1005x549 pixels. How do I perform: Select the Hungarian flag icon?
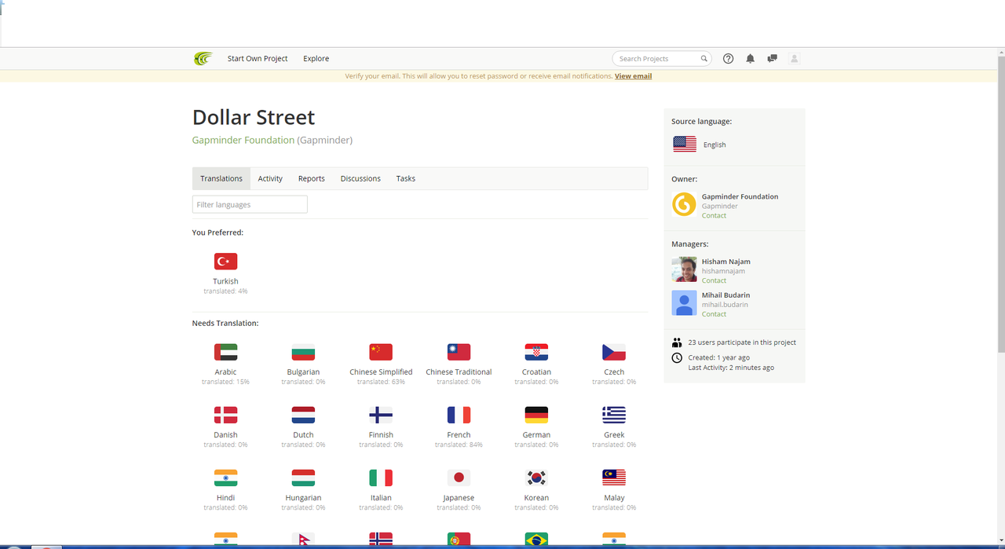(x=303, y=478)
